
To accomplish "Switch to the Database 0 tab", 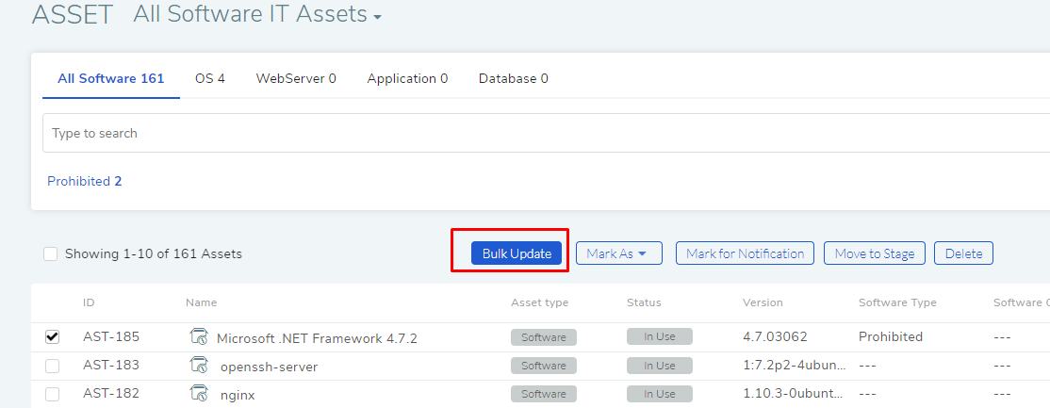I will pyautogui.click(x=513, y=78).
